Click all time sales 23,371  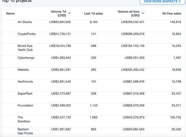click(x=176, y=105)
